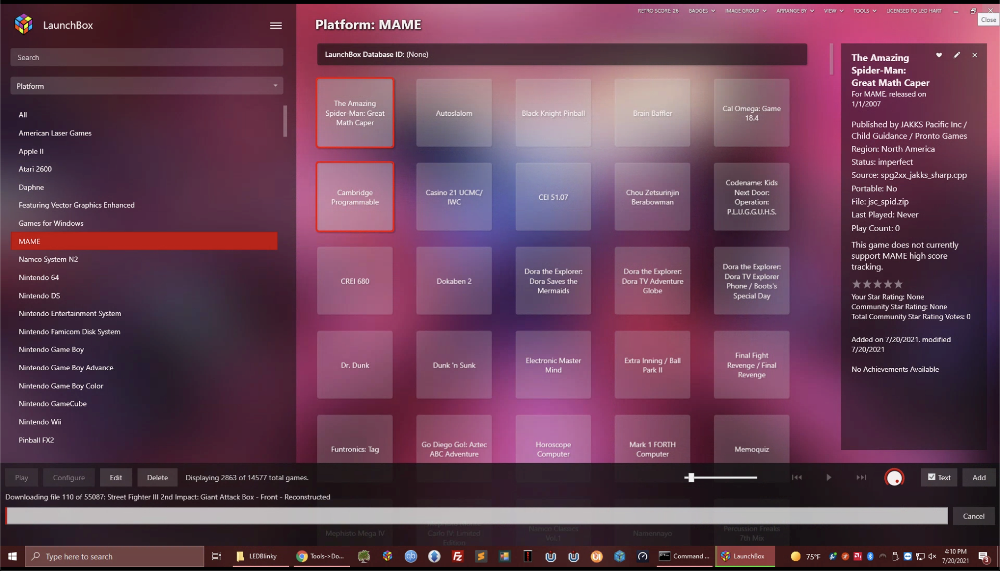Click the blue 3D cube taskbar icon
Image resolution: width=1000 pixels, height=571 pixels.
click(620, 556)
